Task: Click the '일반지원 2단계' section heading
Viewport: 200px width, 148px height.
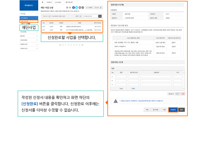Action: 117,62
